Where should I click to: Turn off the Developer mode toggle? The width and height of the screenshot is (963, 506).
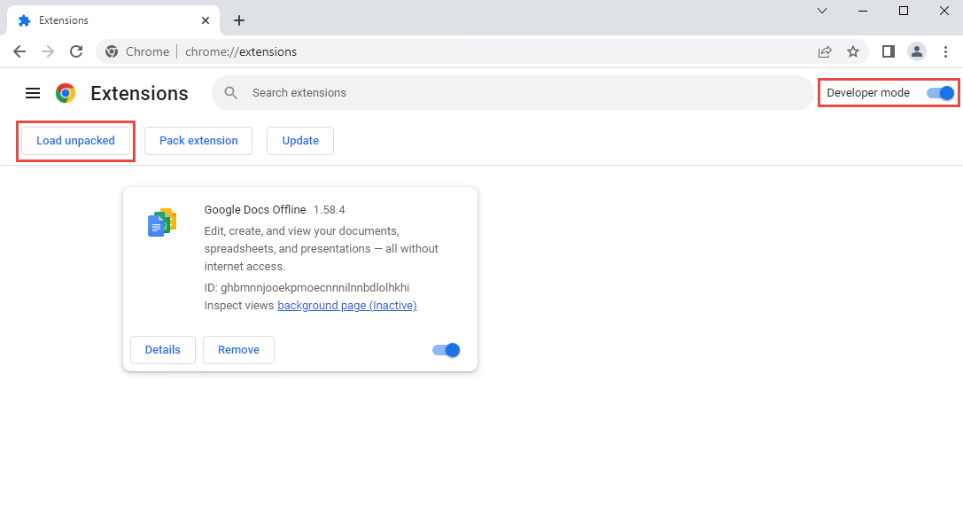pyautogui.click(x=941, y=93)
